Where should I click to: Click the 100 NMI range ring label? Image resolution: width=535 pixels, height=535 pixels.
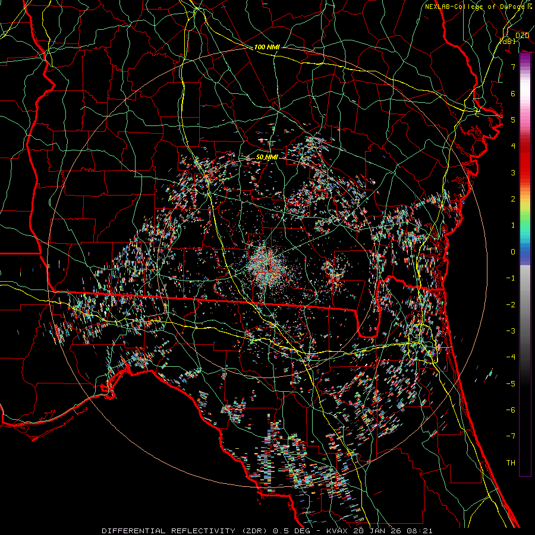click(x=267, y=47)
